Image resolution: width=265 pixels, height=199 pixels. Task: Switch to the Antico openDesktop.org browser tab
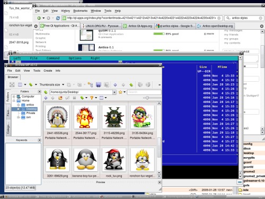click(215, 26)
